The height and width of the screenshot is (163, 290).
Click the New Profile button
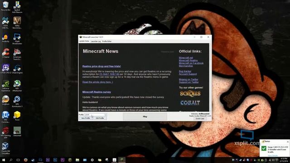[x=86, y=118]
